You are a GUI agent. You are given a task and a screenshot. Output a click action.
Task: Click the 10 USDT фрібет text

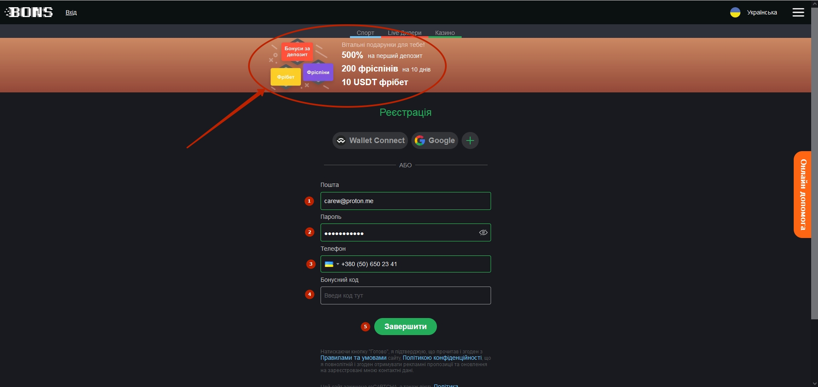click(x=375, y=82)
